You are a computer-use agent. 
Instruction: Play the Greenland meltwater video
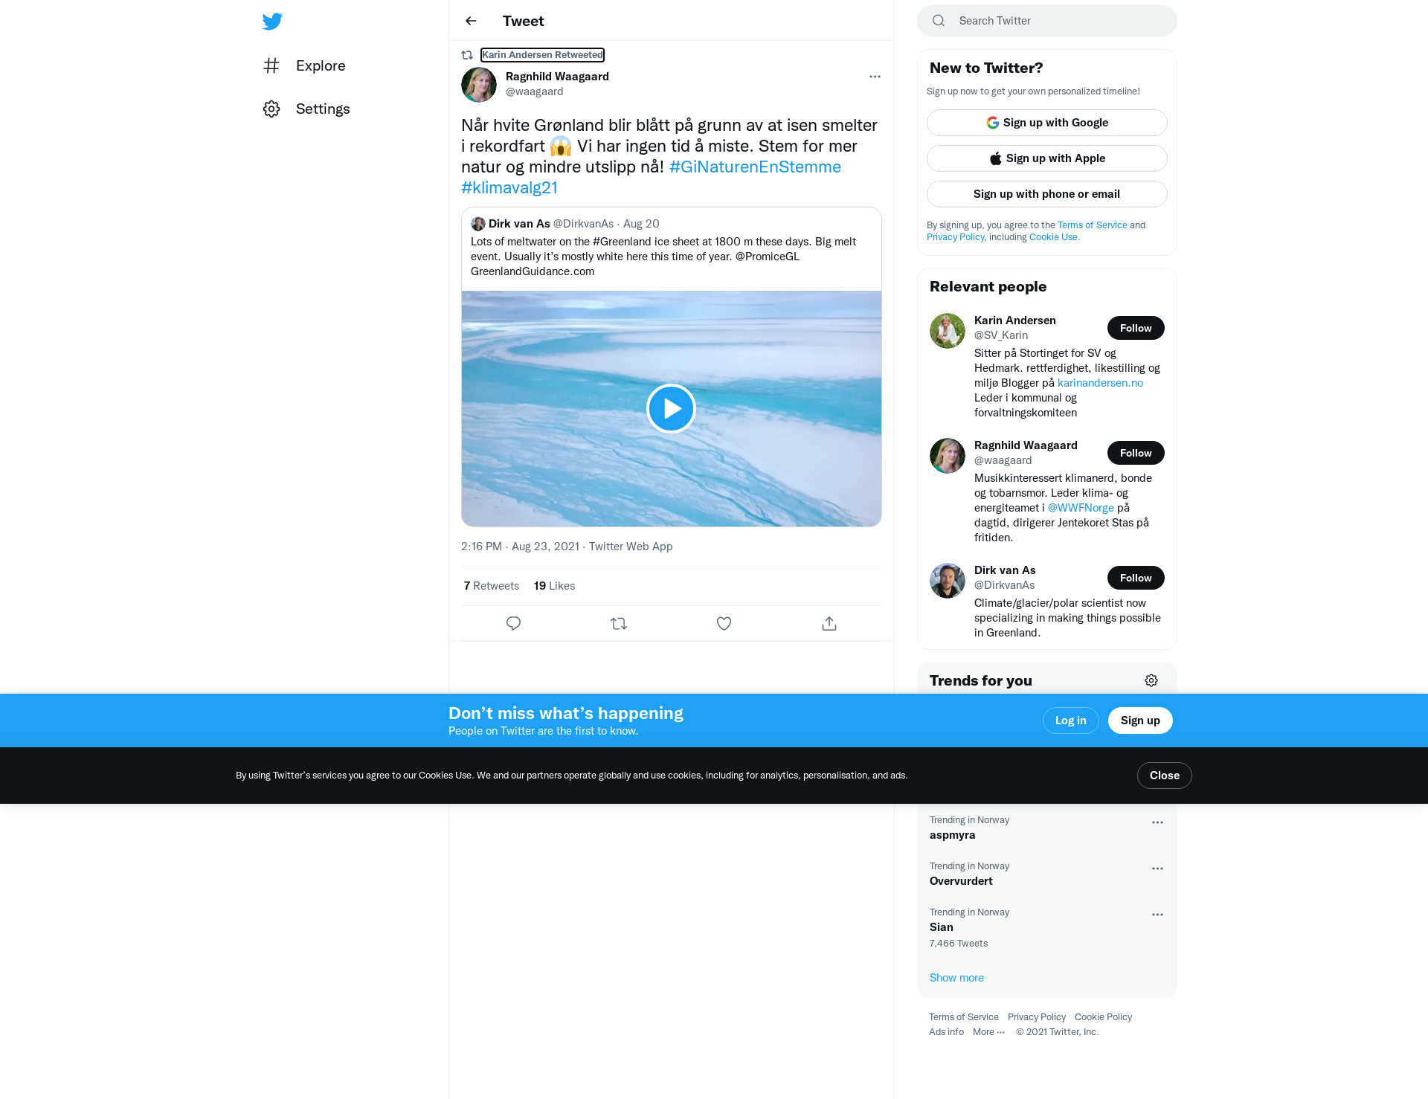pos(671,408)
